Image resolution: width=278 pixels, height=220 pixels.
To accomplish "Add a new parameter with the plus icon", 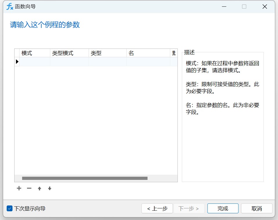I will 19,188.
